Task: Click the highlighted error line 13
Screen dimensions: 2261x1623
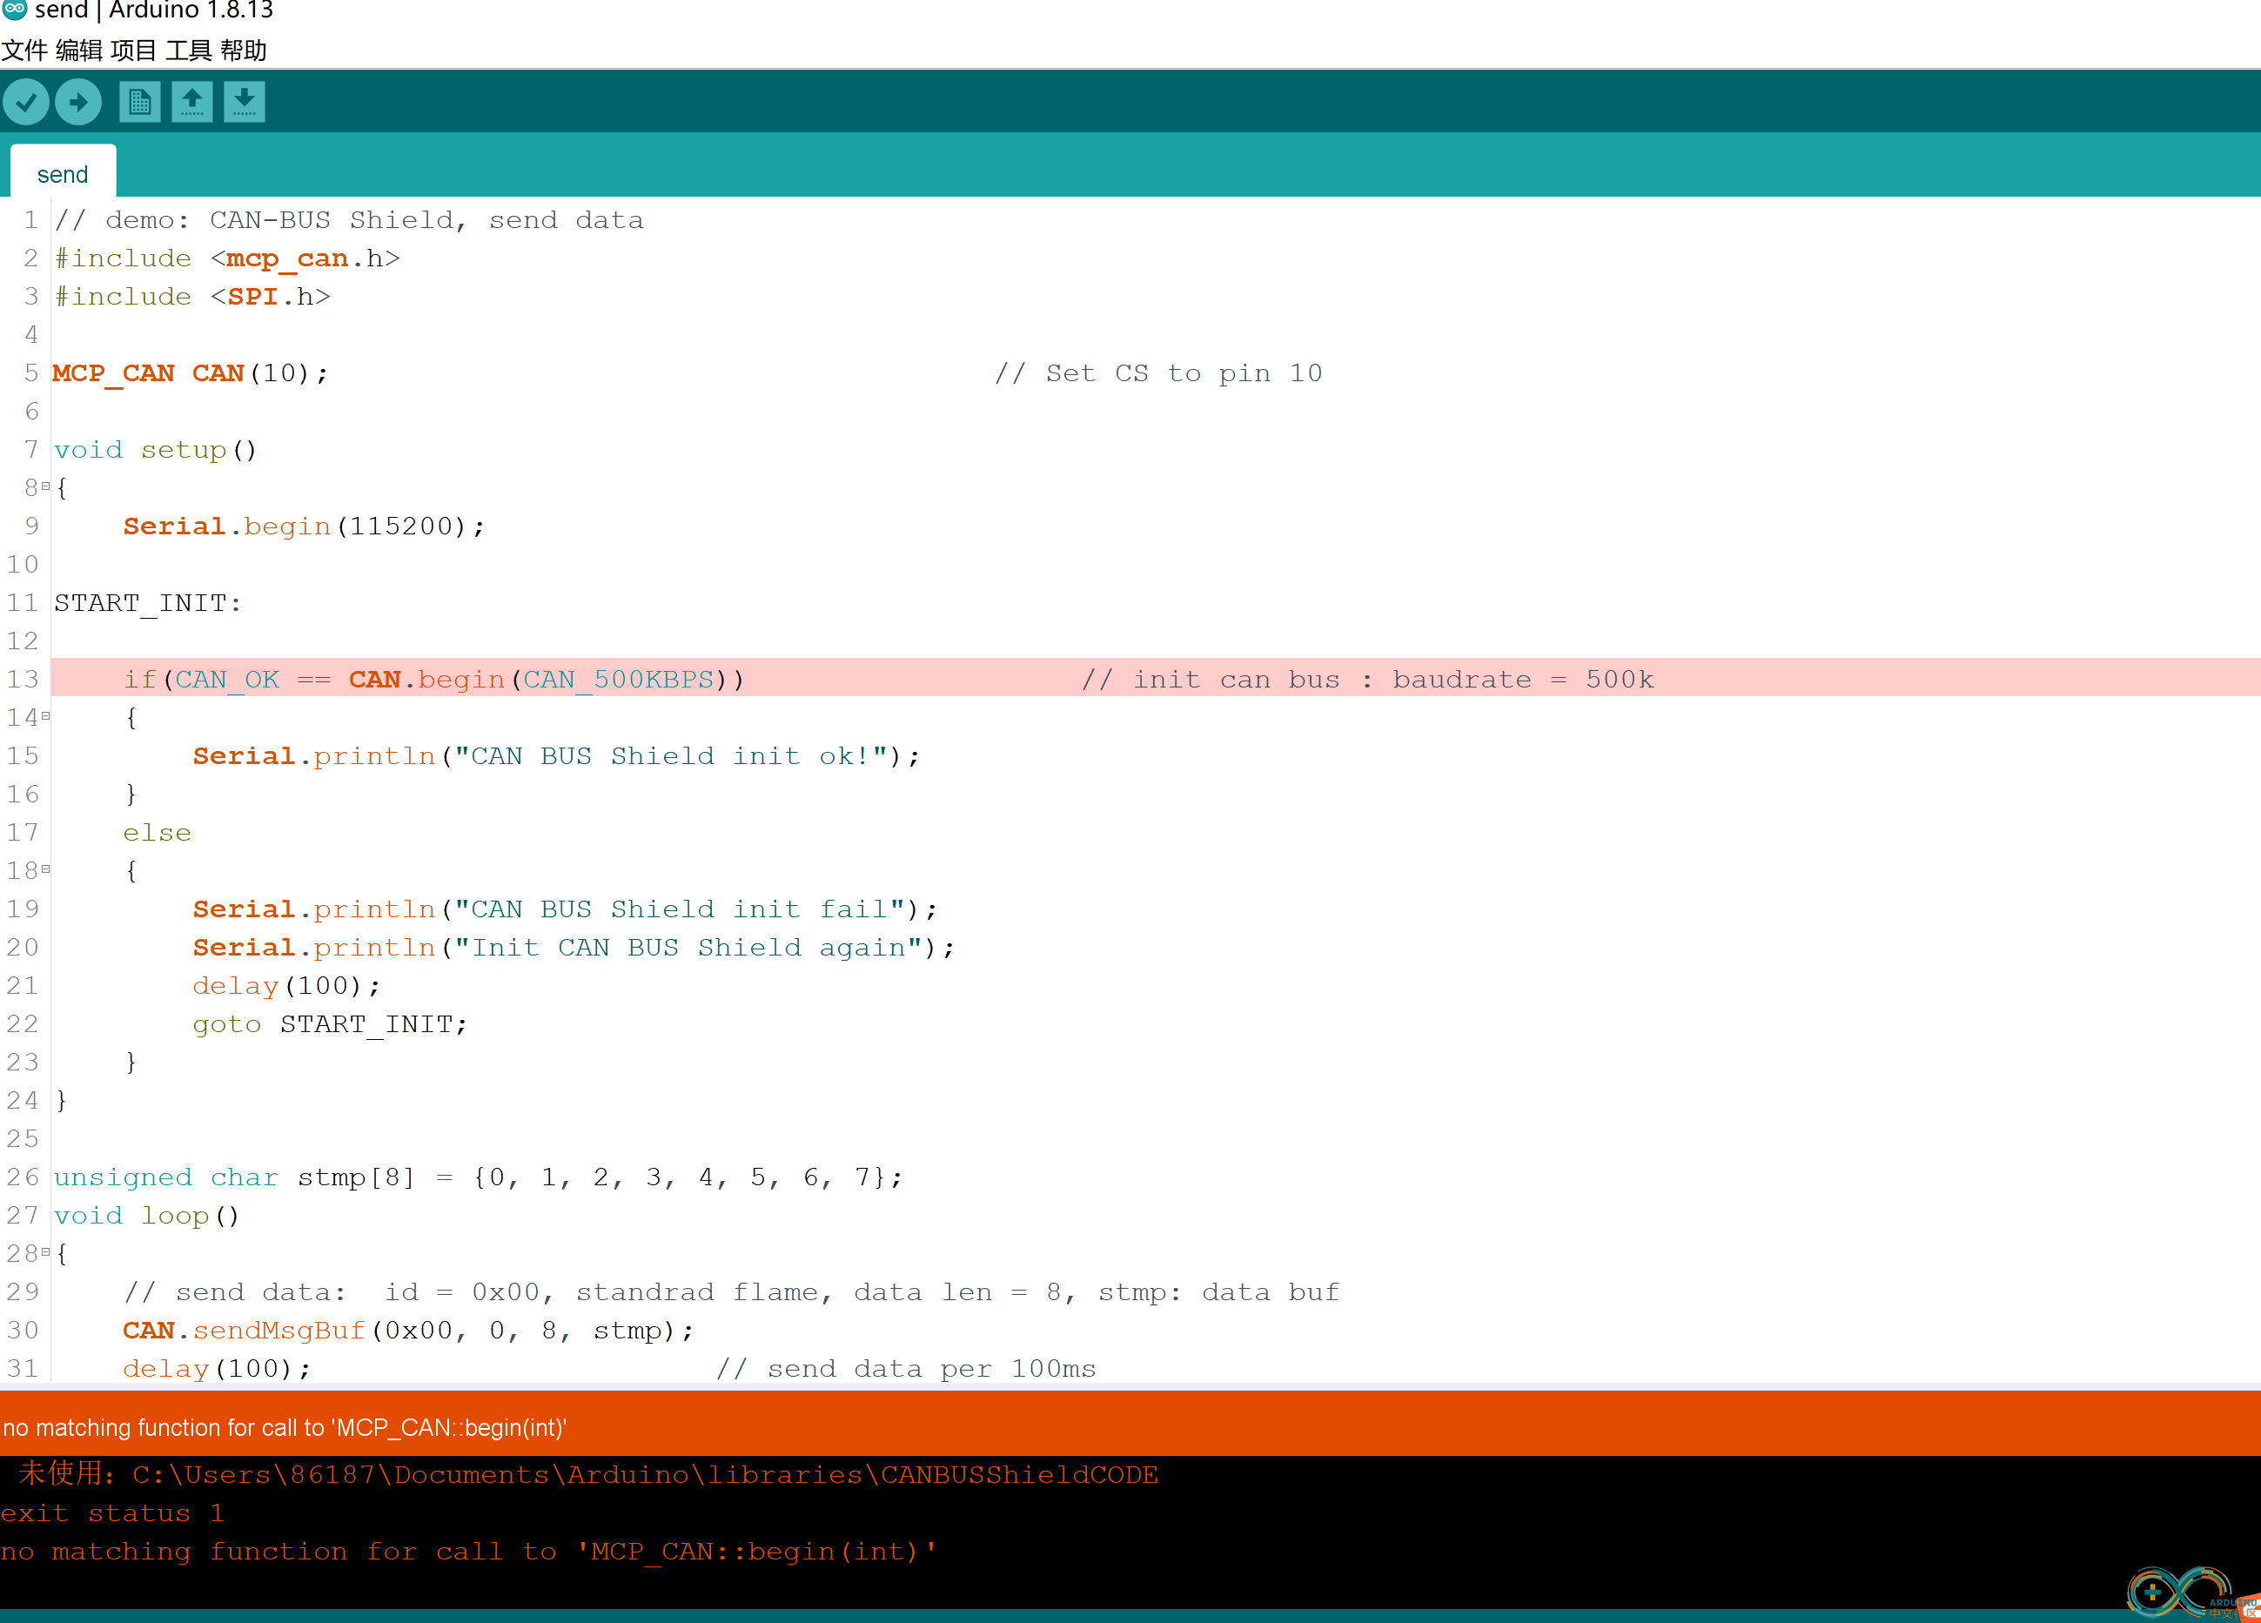Action: pos(1156,678)
